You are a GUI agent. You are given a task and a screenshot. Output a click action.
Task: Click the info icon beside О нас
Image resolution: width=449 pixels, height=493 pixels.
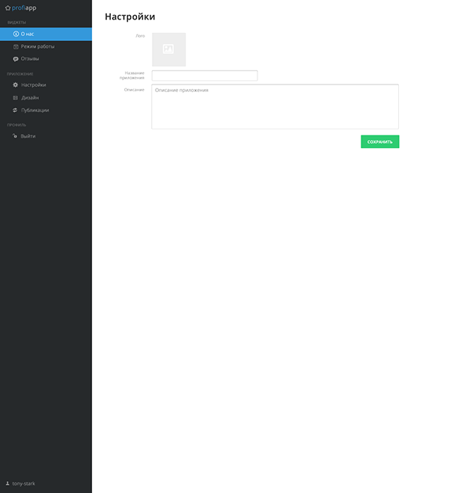click(x=16, y=34)
